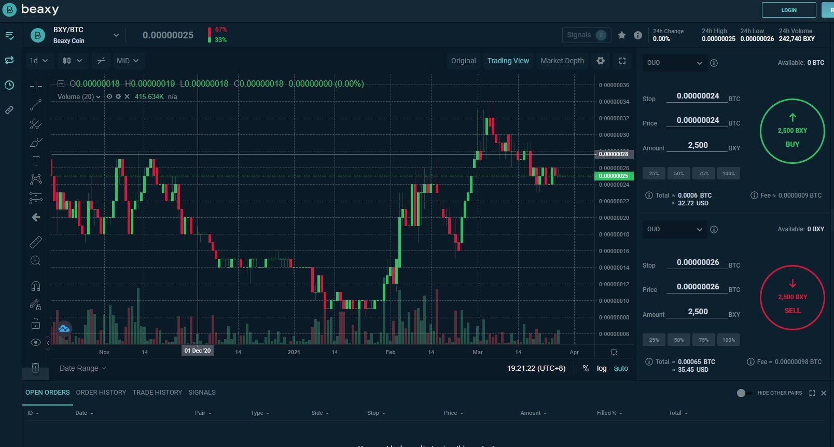Open the history clock icon in sidebar
834x447 pixels.
coord(9,85)
